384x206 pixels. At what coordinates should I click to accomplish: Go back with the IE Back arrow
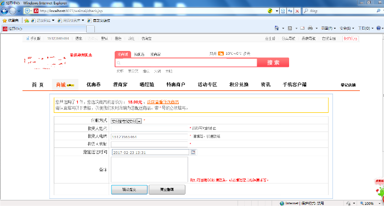pyautogui.click(x=4, y=11)
